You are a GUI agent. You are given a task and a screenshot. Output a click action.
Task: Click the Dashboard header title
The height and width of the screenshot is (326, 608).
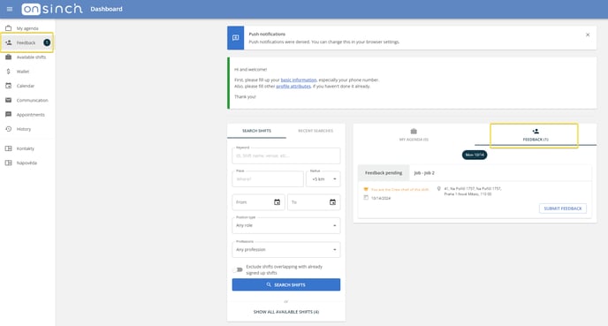pos(106,9)
